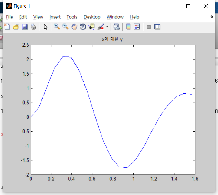Dock the figure using the arrow icon
Screen dimensions: 218x195
(x=212, y=17)
